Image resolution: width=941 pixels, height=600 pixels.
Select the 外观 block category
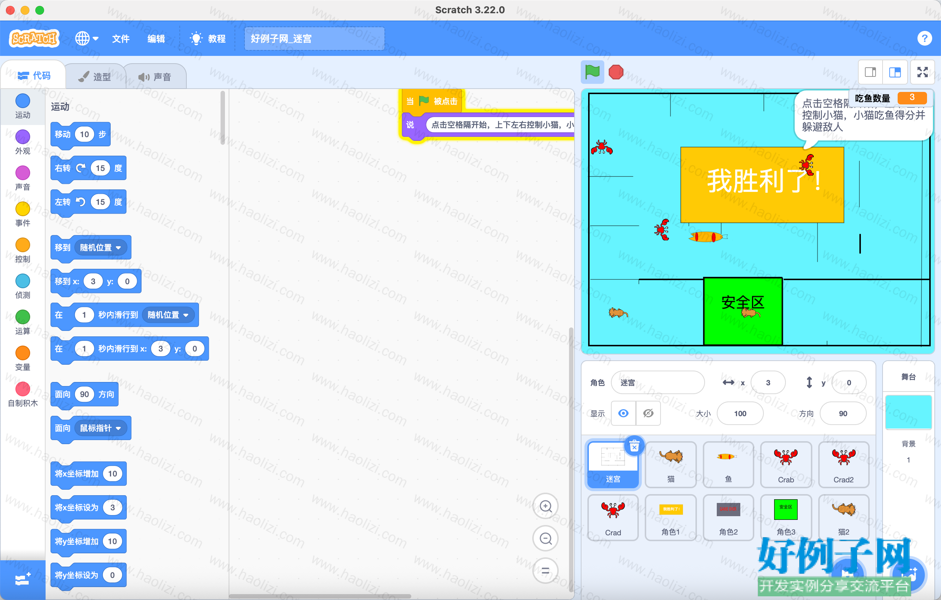[x=23, y=142]
